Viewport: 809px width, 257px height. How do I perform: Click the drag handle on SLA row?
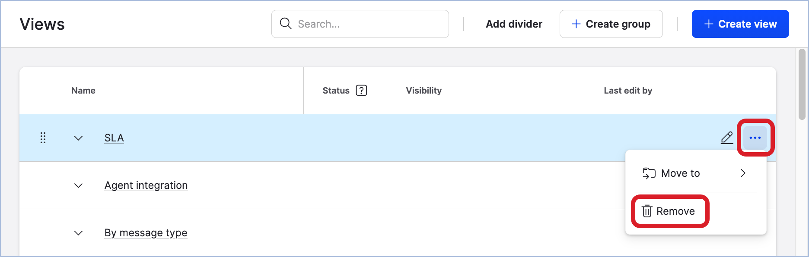43,138
